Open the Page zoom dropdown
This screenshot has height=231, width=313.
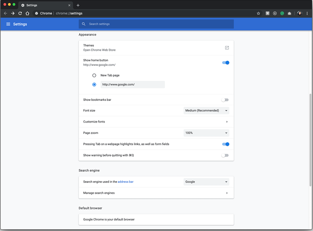coord(206,133)
